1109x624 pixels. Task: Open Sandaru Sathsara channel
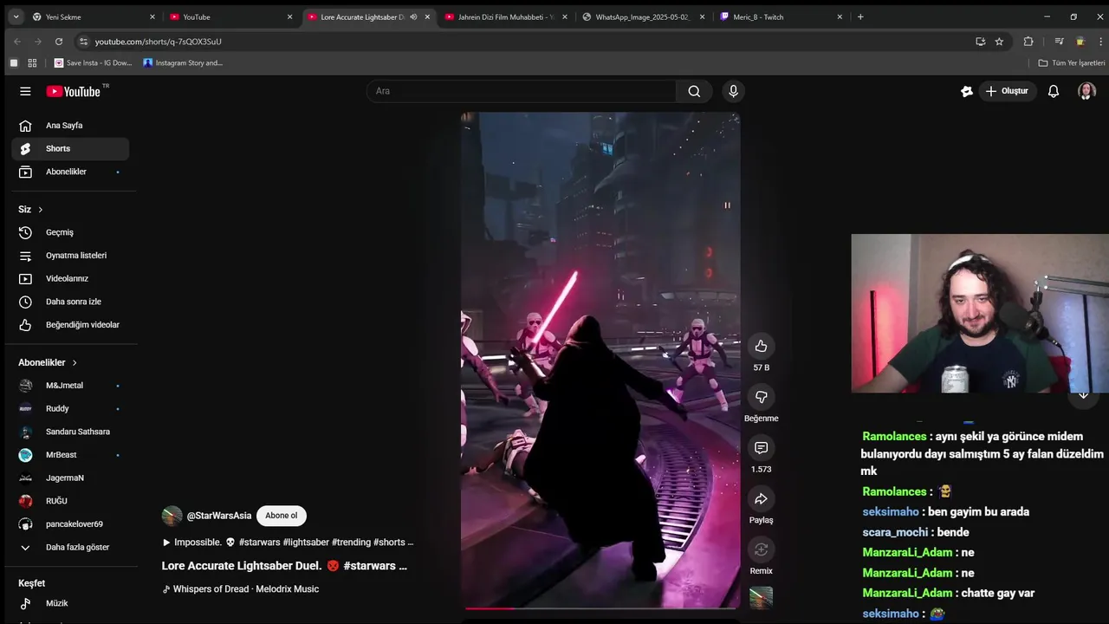pyautogui.click(x=70, y=432)
